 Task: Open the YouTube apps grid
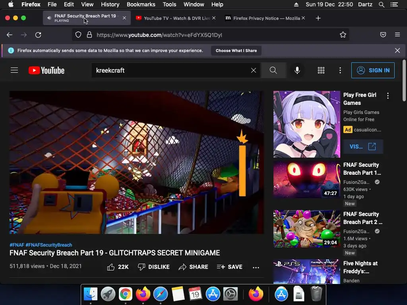[321, 70]
